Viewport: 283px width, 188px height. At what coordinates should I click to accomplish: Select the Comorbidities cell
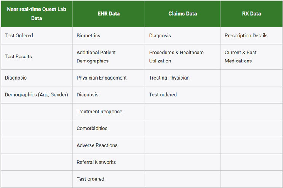coord(92,129)
